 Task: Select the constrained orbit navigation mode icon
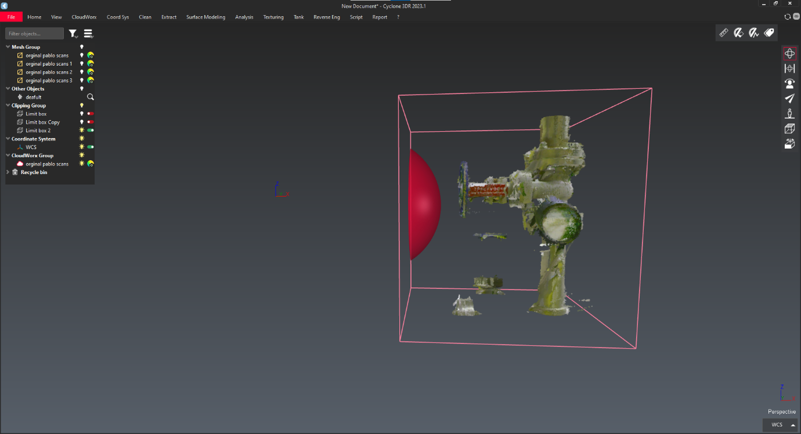pos(789,68)
